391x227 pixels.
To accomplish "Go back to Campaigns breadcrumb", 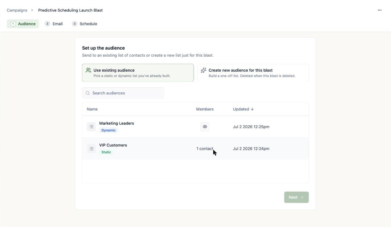I will click(17, 10).
